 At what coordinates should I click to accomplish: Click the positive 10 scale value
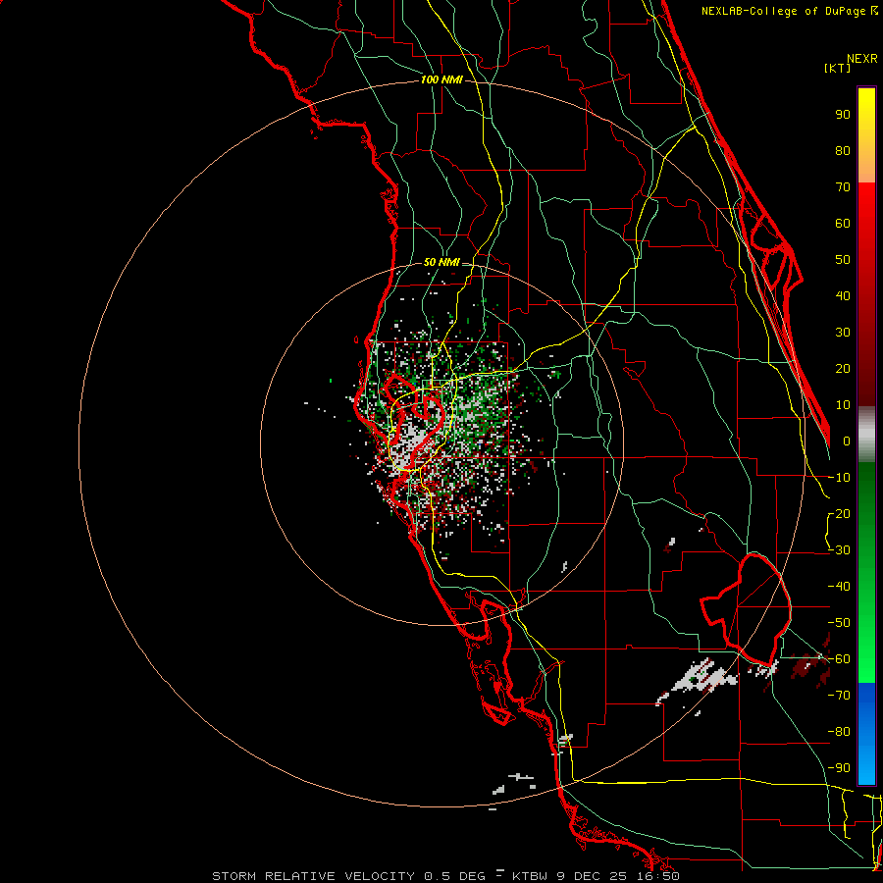coord(843,405)
